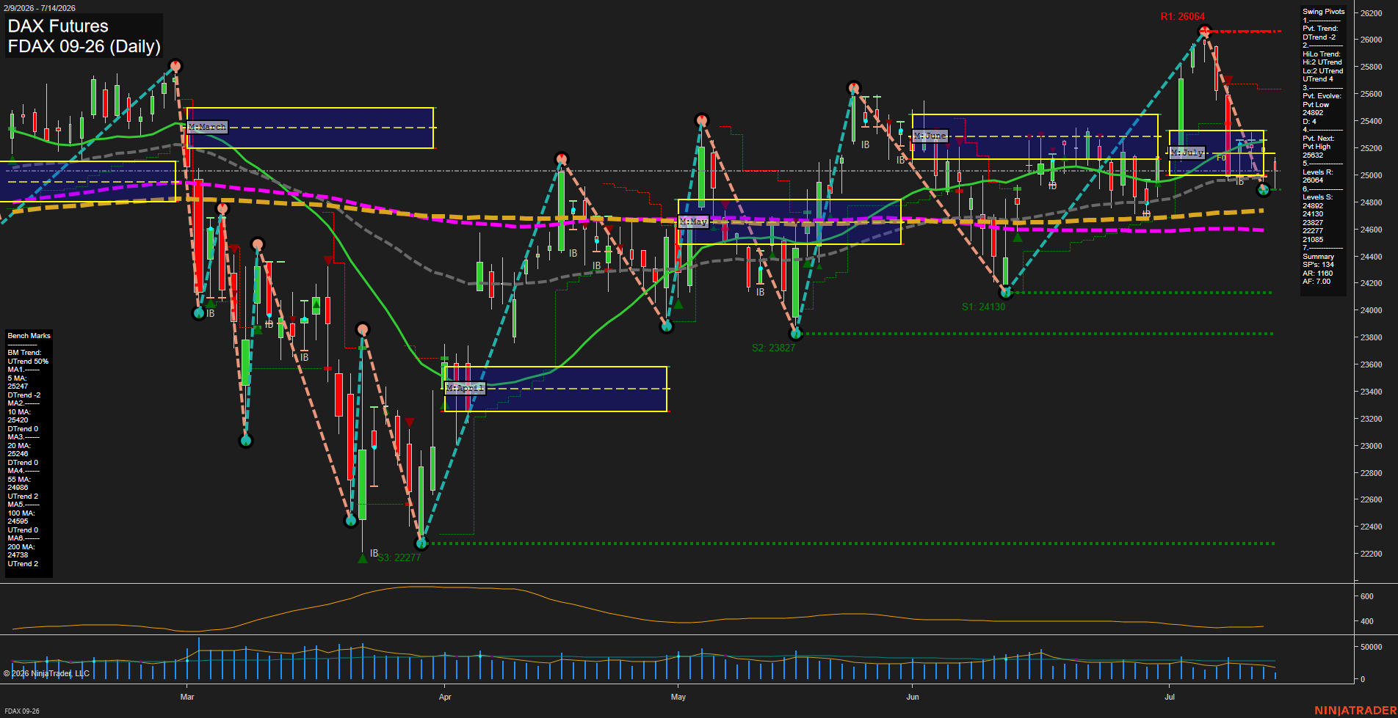Click the © 2026 NinjaTrader, LLC copyright text
Image resolution: width=1398 pixels, height=718 pixels.
[46, 673]
